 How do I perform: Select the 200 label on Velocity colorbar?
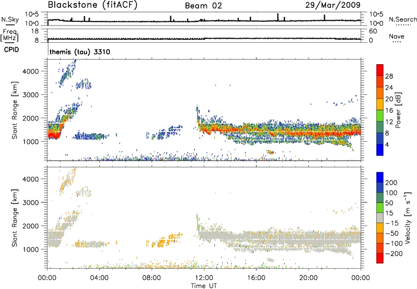coord(391,183)
